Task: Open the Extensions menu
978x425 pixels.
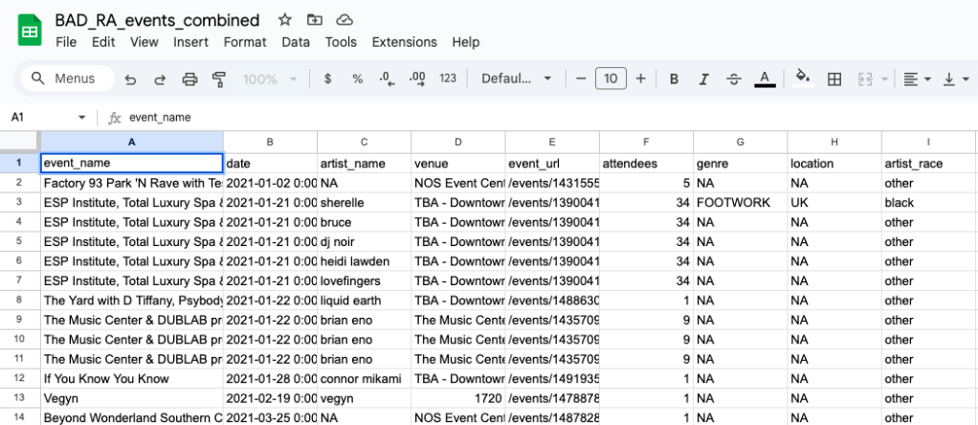Action: [404, 42]
